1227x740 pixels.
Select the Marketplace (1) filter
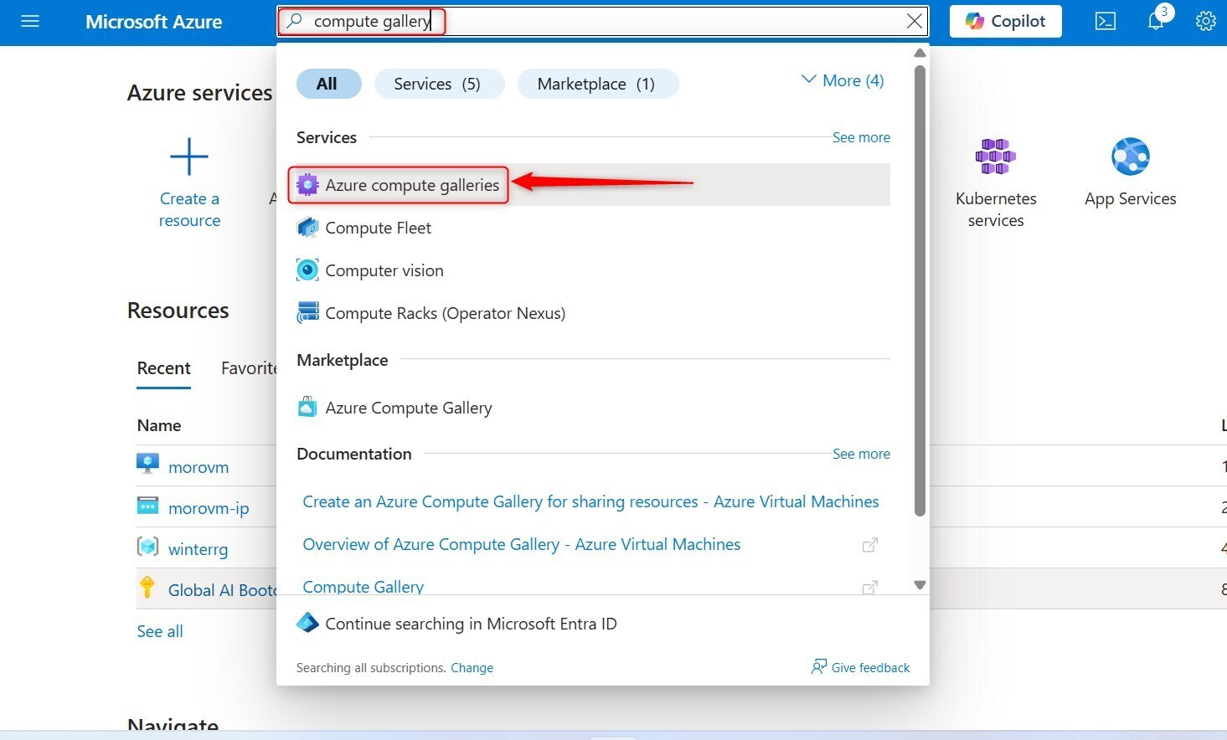pyautogui.click(x=597, y=84)
